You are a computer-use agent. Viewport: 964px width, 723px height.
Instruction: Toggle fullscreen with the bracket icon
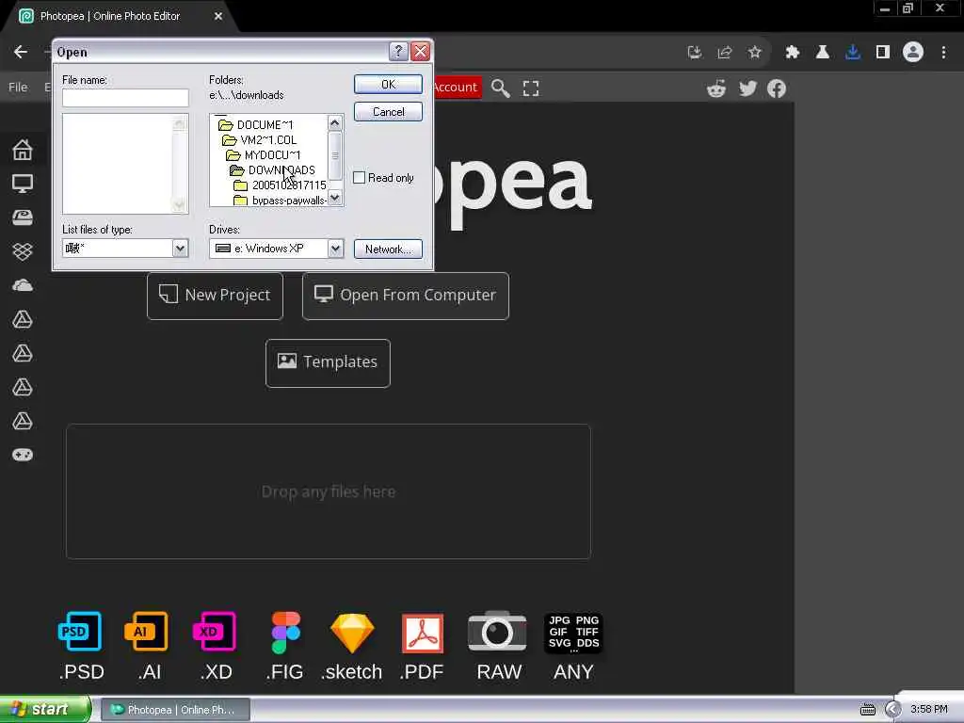tap(531, 88)
